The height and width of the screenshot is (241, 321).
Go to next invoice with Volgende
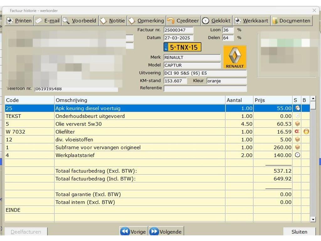(x=166, y=232)
